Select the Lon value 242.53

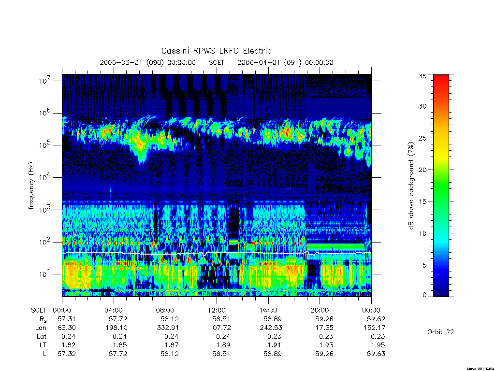[x=271, y=328]
